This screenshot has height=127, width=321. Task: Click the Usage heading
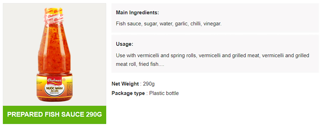pos(125,44)
